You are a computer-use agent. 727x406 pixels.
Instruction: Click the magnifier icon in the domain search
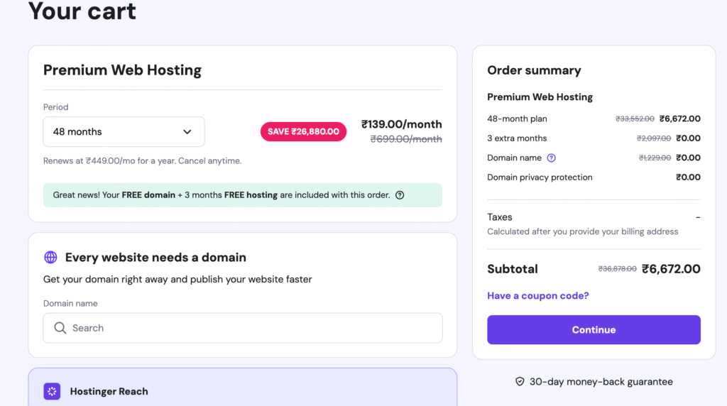pyautogui.click(x=60, y=328)
